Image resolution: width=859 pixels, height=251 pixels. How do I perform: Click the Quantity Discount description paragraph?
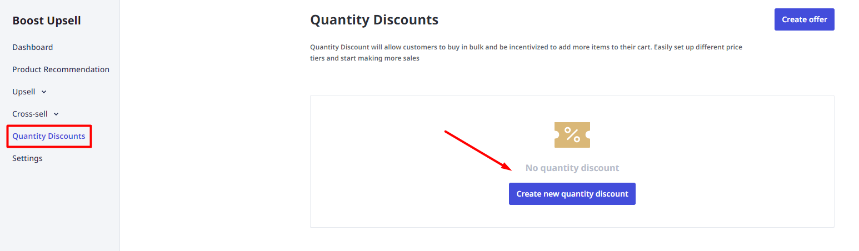coord(526,53)
